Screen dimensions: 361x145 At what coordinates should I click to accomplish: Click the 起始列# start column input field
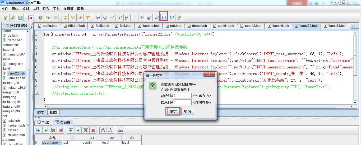(182, 96)
